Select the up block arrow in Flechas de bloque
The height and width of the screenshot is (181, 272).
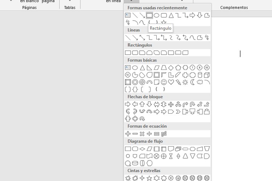[x=142, y=104]
